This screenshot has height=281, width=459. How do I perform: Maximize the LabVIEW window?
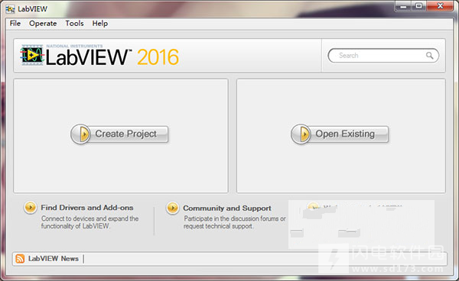(419, 6)
